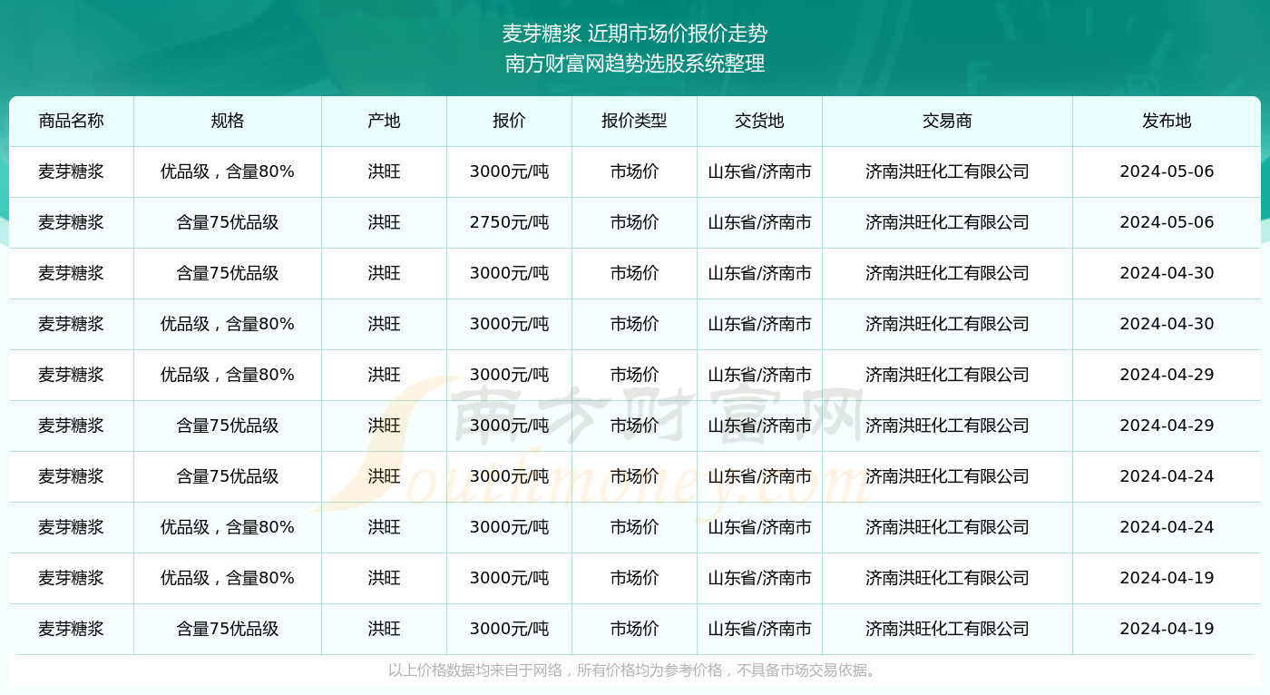This screenshot has width=1270, height=695.
Task: Select 含量75优品级 spec in the 2024-04-29 row
Action: coord(228,426)
